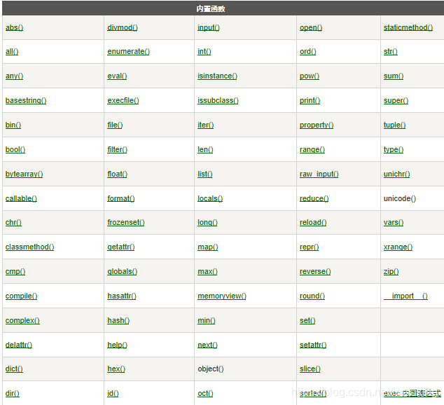Screen dimensions: 444x405
Task: Follow the basestring() link
Action: click(26, 100)
